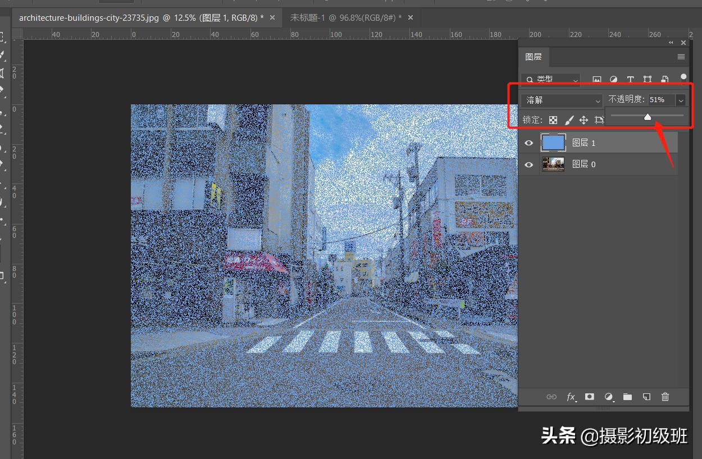
Task: Open the 类型 layer filter dropdown
Action: [x=550, y=80]
